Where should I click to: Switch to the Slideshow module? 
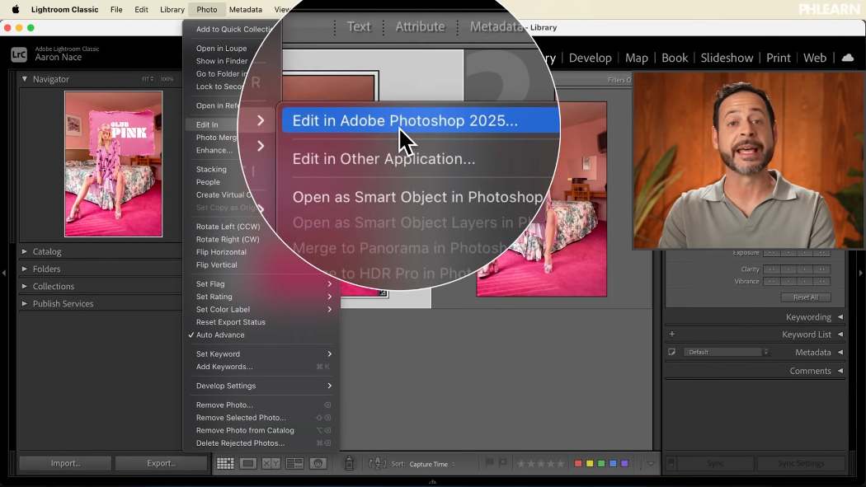727,58
